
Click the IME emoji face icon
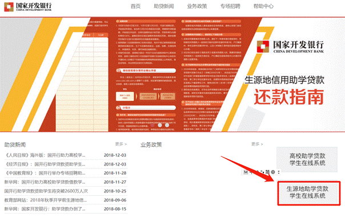coord(273,172)
